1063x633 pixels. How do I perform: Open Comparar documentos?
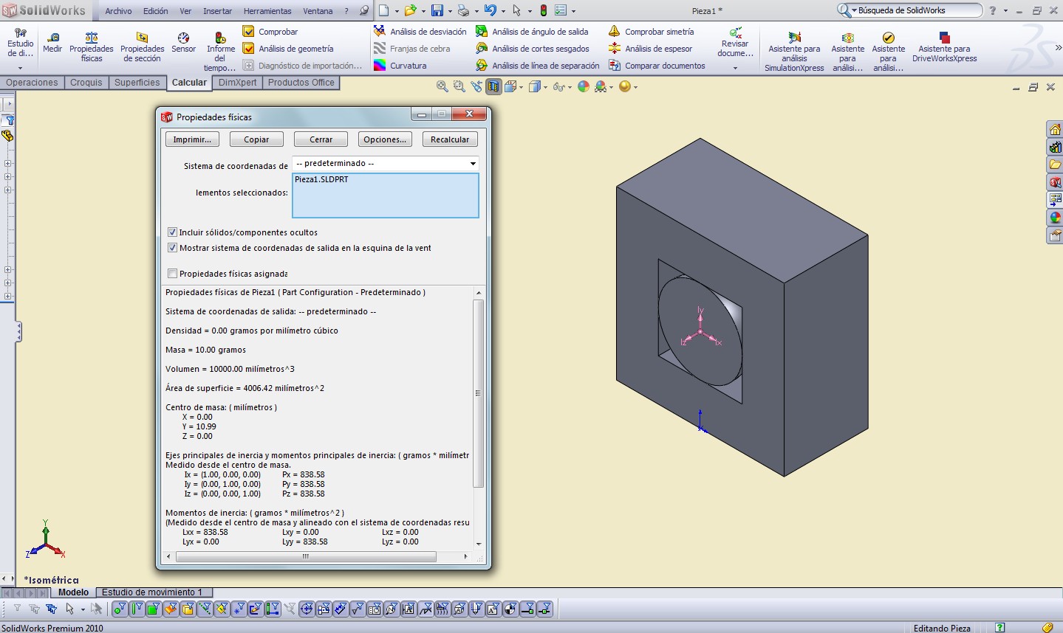tap(657, 66)
